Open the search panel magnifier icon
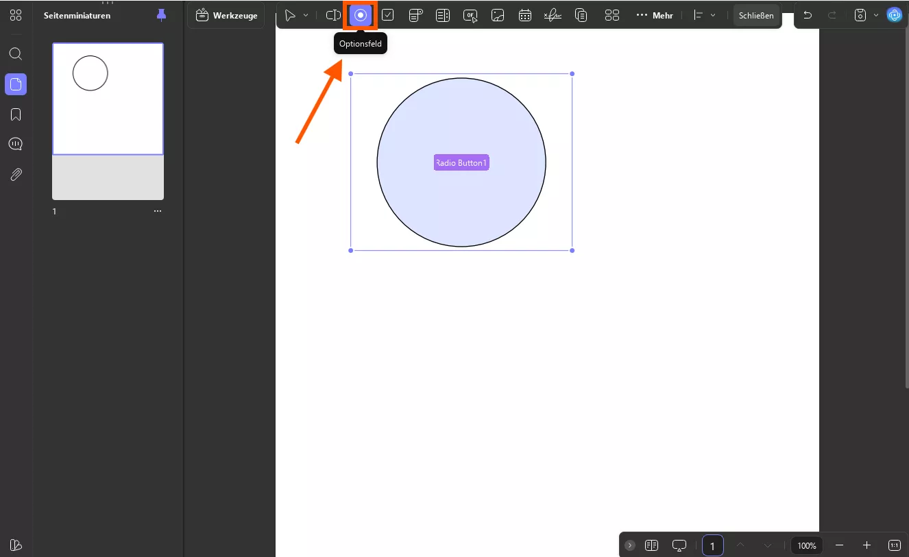 tap(16, 54)
